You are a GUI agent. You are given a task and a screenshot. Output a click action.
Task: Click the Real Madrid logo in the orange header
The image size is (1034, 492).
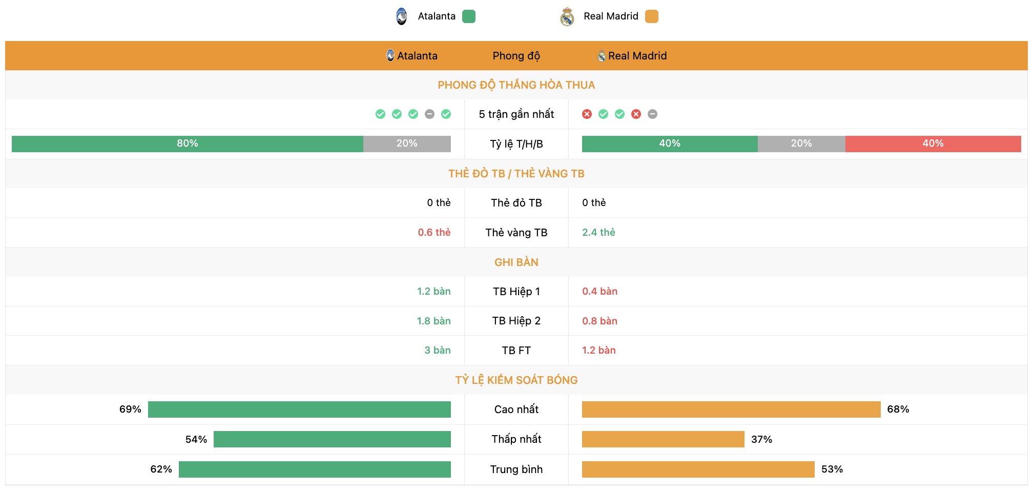(602, 56)
